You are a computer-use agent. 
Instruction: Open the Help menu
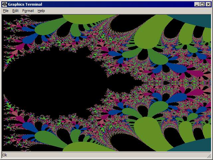pyautogui.click(x=41, y=11)
